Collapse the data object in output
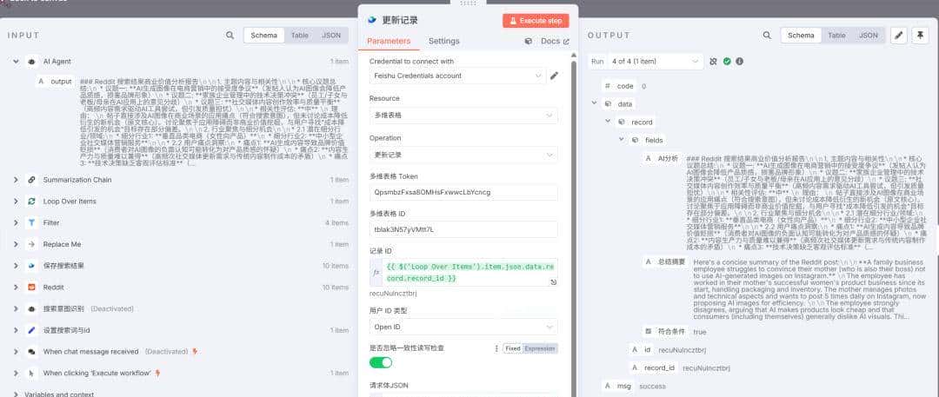The width and height of the screenshot is (939, 397). (x=594, y=103)
